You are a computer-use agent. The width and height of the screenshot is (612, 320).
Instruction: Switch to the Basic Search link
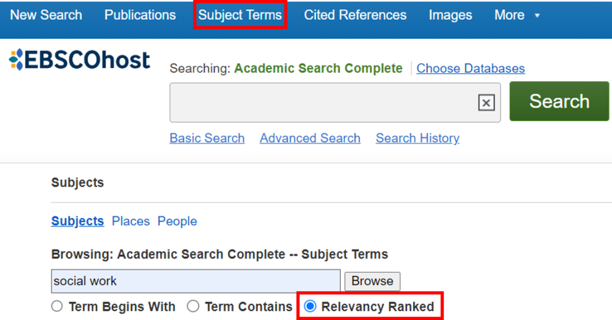207,138
